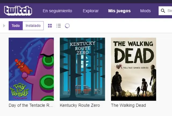
Task: Switch to list view icon
Action: coord(59,26)
